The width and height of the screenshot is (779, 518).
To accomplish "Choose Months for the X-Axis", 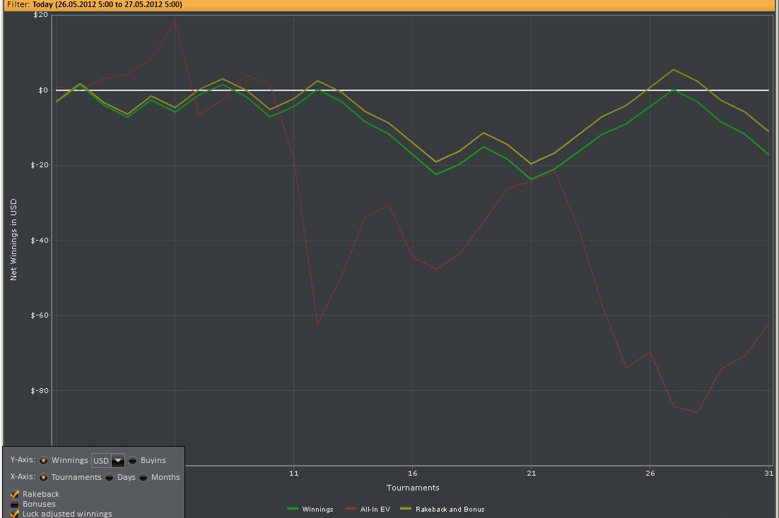I will pyautogui.click(x=143, y=477).
